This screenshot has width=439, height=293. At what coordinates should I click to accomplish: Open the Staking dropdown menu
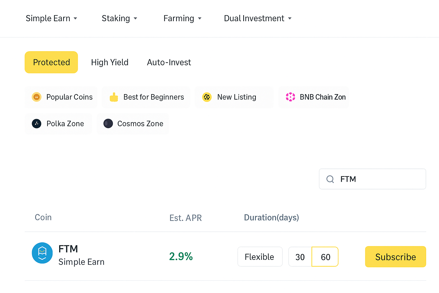click(119, 18)
